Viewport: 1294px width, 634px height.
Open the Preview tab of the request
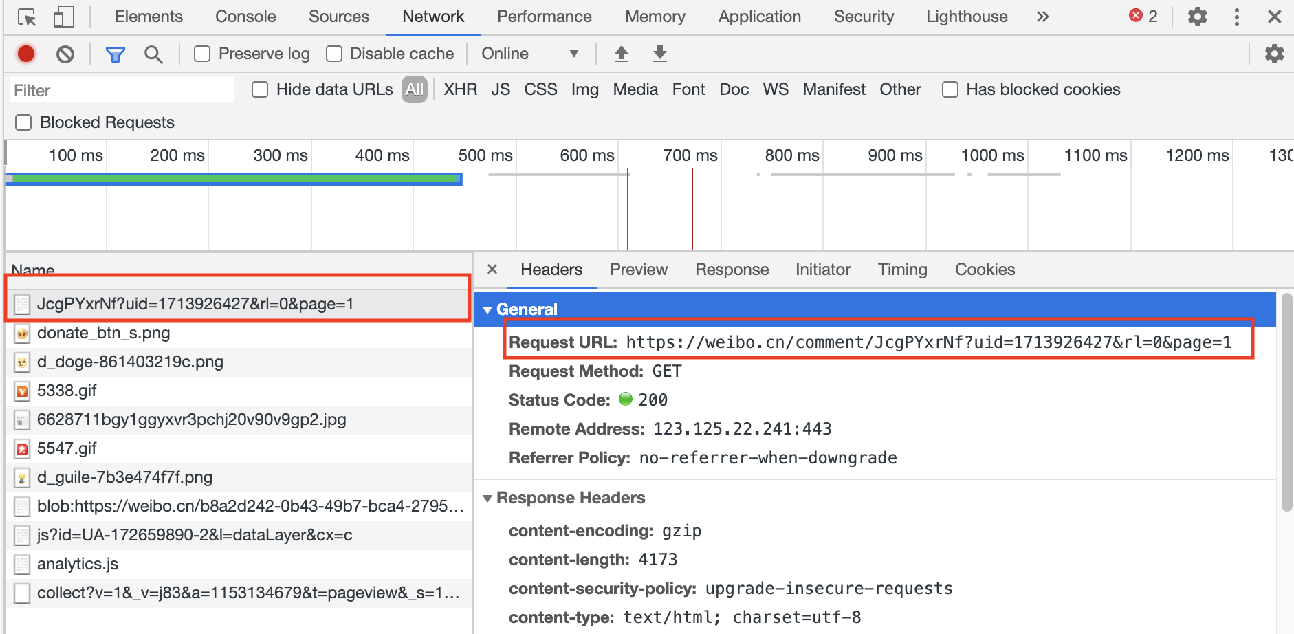pos(639,270)
